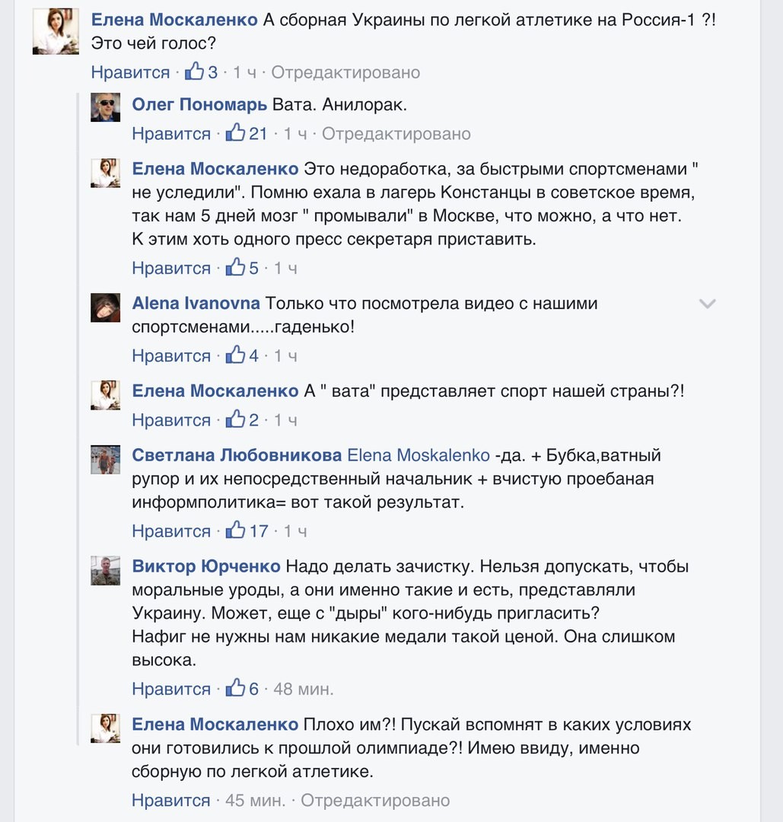
Task: Open comment options chevron beside Alena Ivanovna
Action: pyautogui.click(x=707, y=304)
